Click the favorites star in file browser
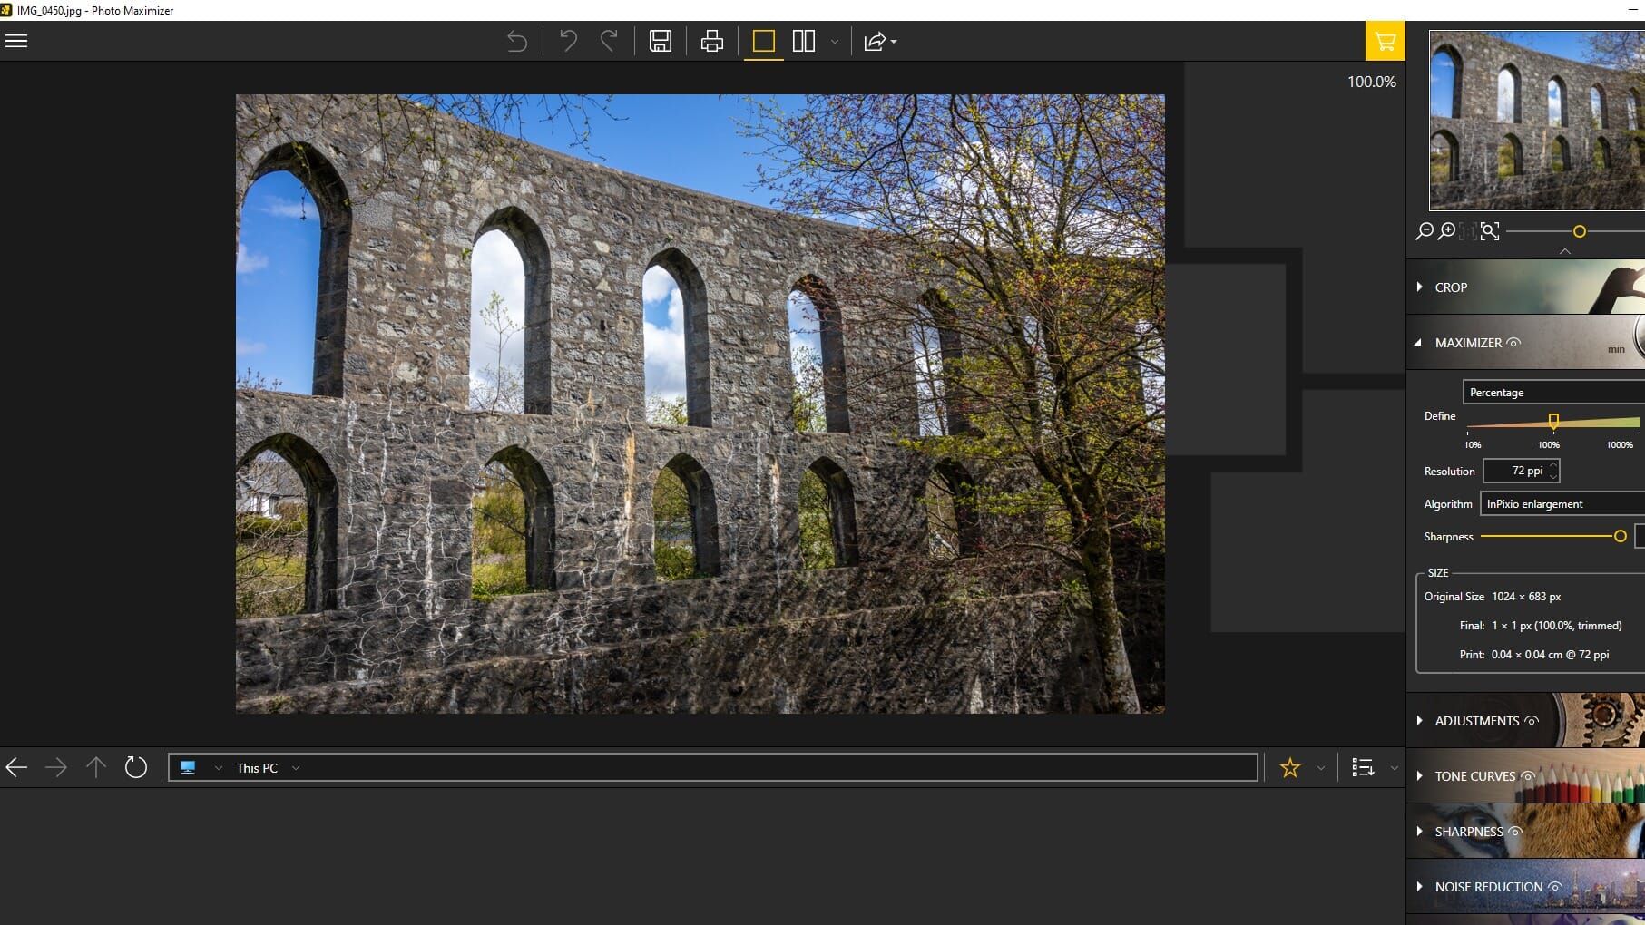The width and height of the screenshot is (1645, 925). (1289, 767)
